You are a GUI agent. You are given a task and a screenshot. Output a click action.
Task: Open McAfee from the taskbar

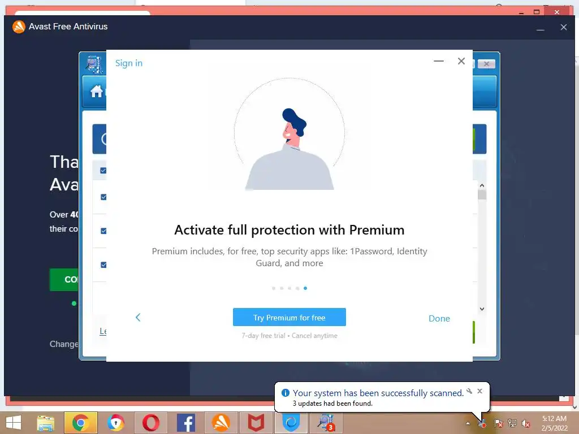[256, 423]
